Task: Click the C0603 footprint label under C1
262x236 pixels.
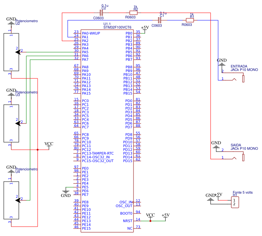Action: [157, 26]
